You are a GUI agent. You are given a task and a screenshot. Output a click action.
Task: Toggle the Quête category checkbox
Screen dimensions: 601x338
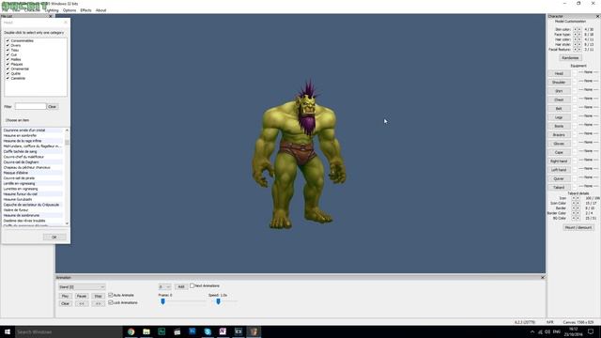[8, 73]
